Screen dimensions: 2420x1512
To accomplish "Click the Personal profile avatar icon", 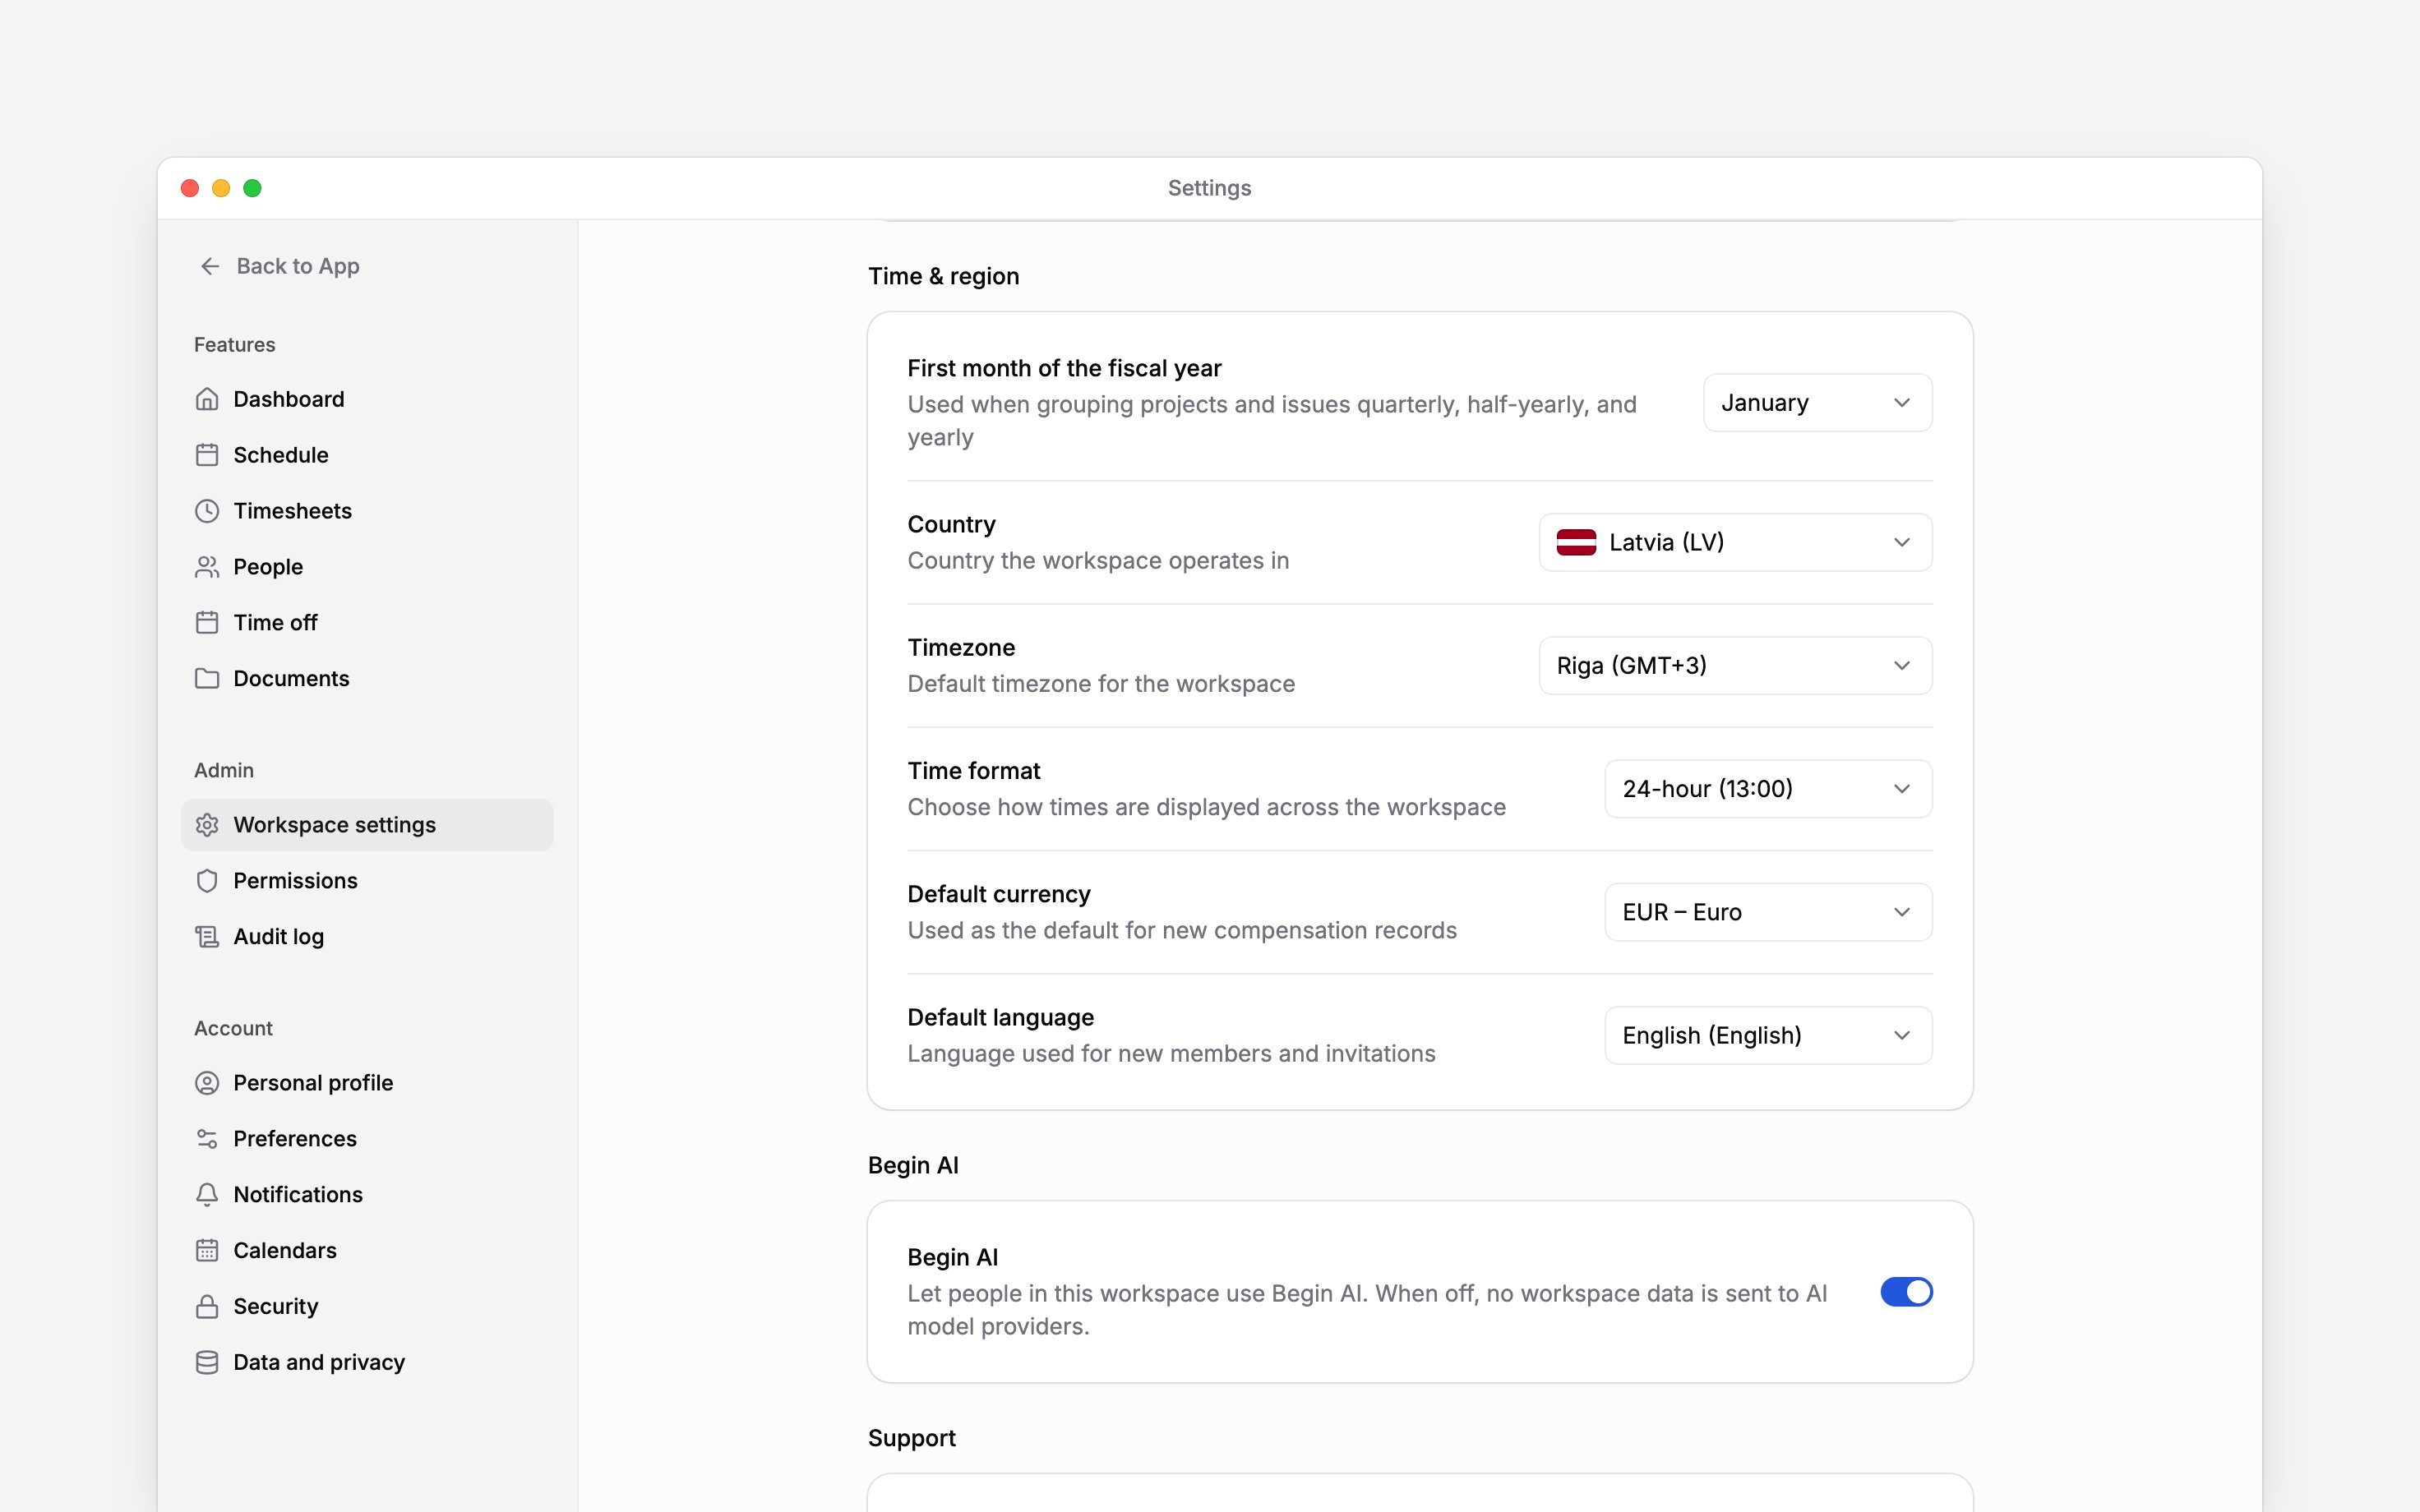I will [207, 1083].
